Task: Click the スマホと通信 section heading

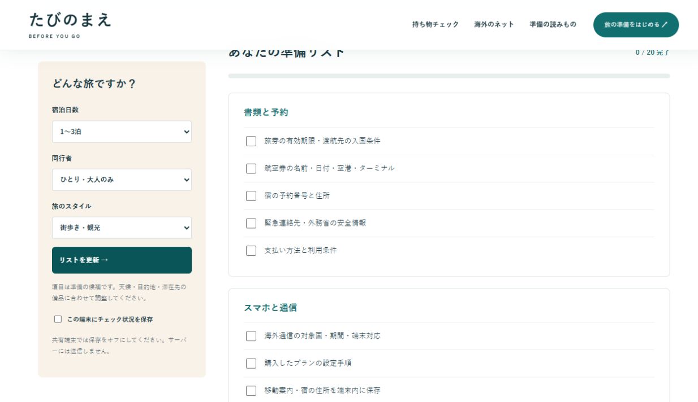Action: pos(270,308)
